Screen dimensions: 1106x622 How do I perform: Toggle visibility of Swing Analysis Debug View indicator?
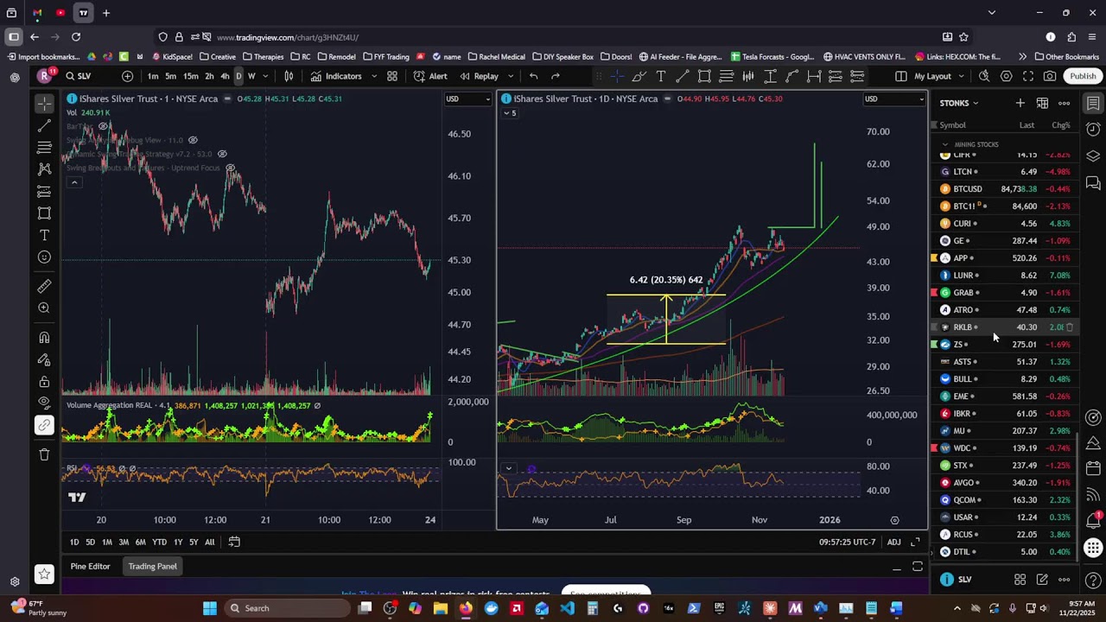[193, 140]
